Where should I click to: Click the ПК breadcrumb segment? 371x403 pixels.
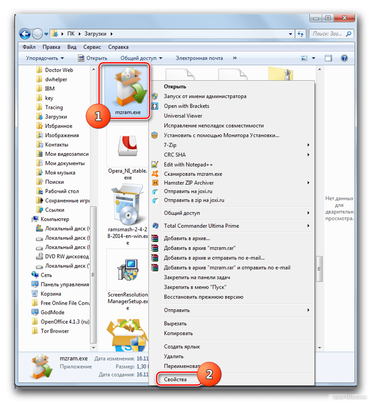pos(71,34)
